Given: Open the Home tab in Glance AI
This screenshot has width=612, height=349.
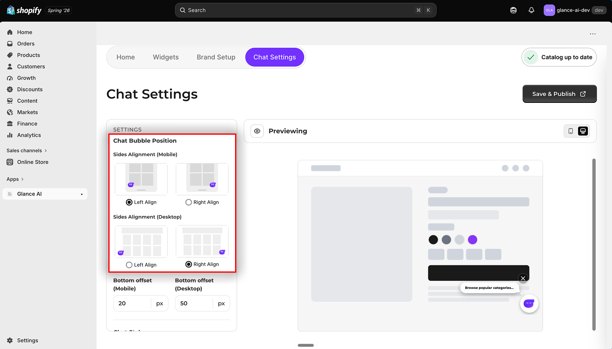Looking at the screenshot, I should pos(126,57).
